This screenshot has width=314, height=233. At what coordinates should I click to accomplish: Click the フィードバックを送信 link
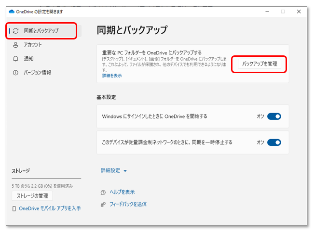coord(128,204)
